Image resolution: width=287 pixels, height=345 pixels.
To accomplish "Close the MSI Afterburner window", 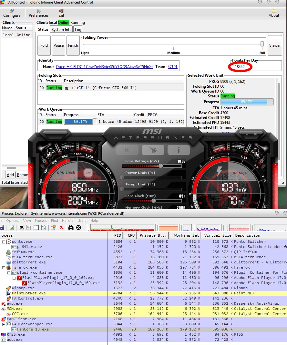I will coord(255,134).
